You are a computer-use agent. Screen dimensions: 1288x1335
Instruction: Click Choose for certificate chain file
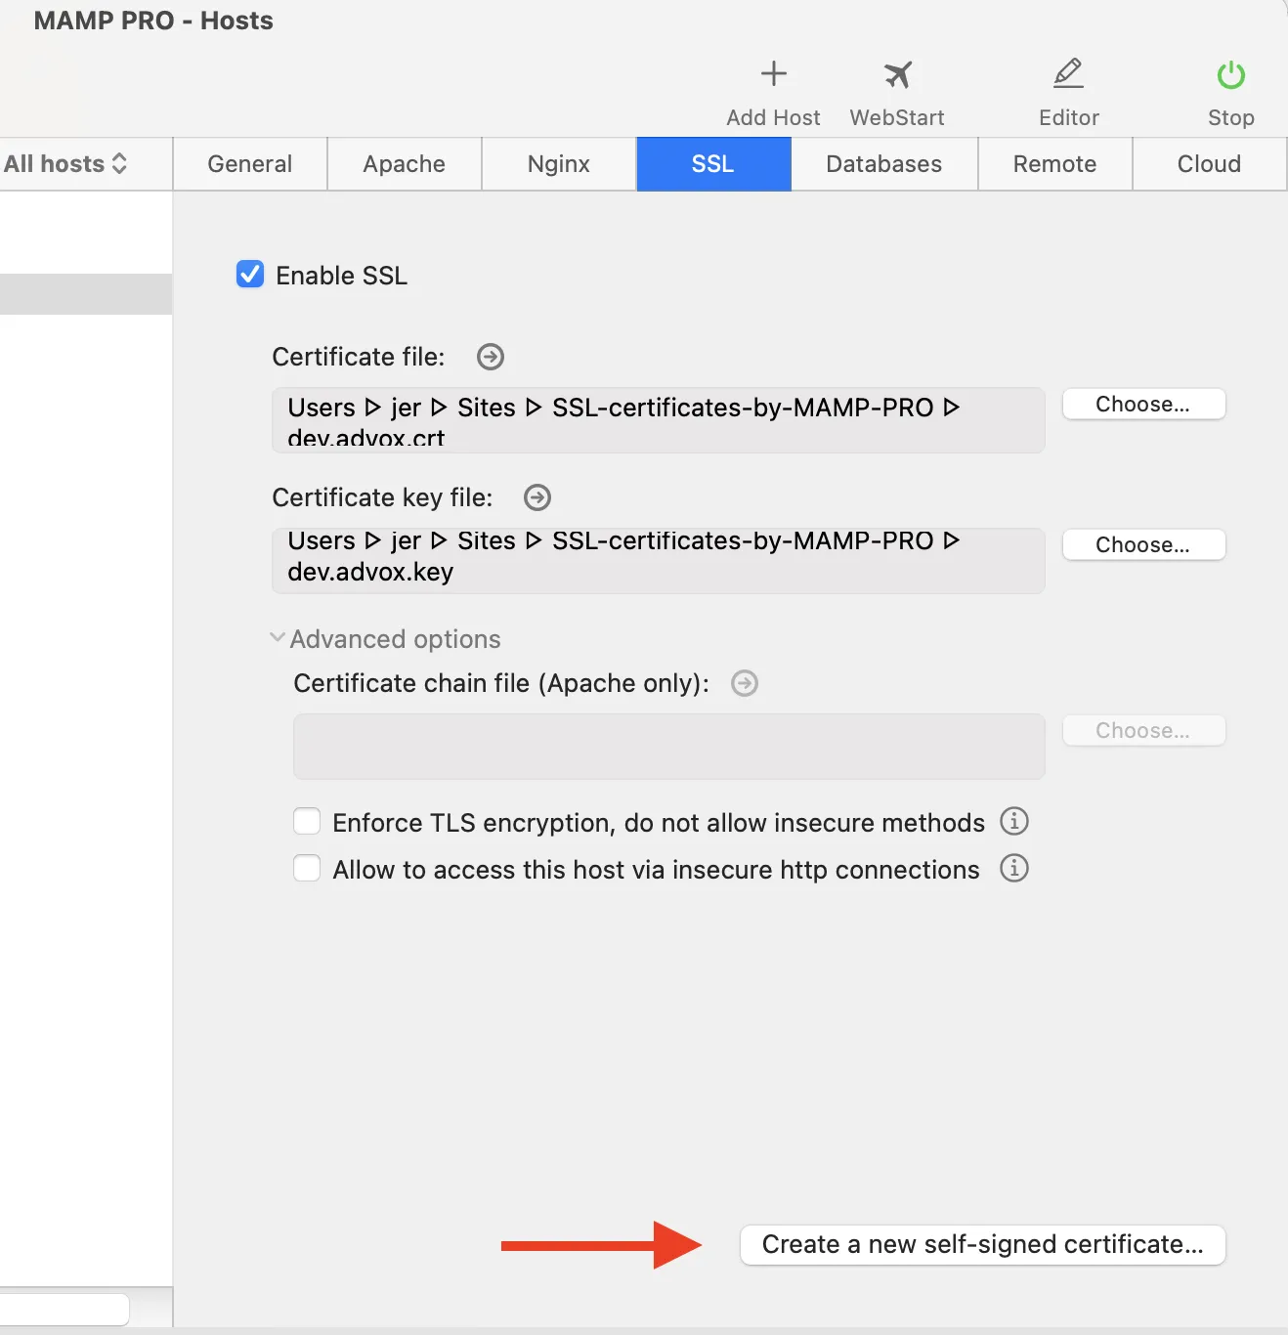coord(1143,730)
